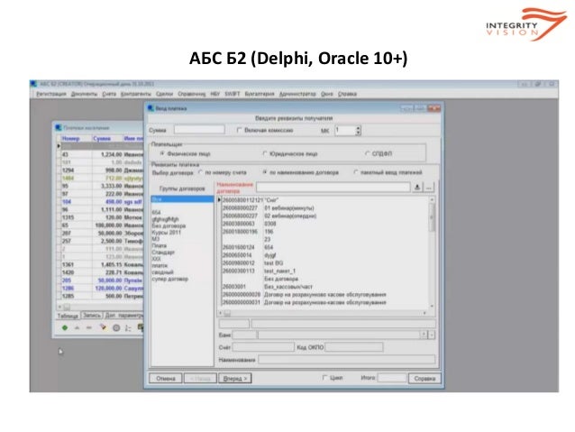
Task: Click the Сумма input field
Action: coord(199,130)
